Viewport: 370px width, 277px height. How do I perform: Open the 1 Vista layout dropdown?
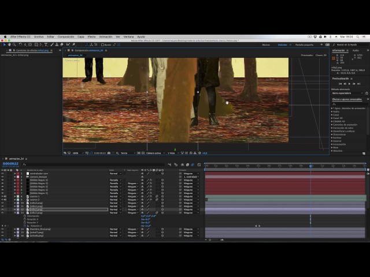(173, 153)
